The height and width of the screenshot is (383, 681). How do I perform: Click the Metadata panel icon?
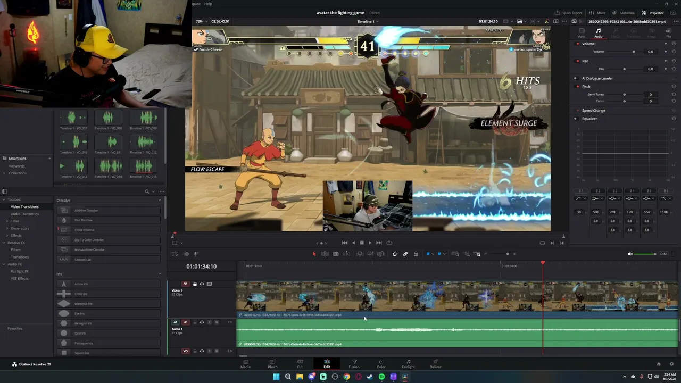pyautogui.click(x=614, y=13)
